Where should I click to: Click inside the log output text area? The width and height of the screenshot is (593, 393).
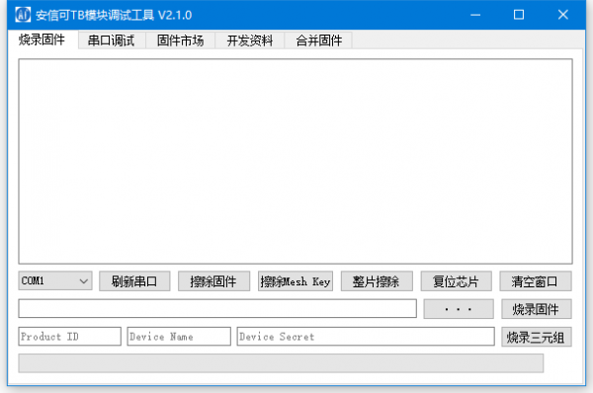point(296,161)
